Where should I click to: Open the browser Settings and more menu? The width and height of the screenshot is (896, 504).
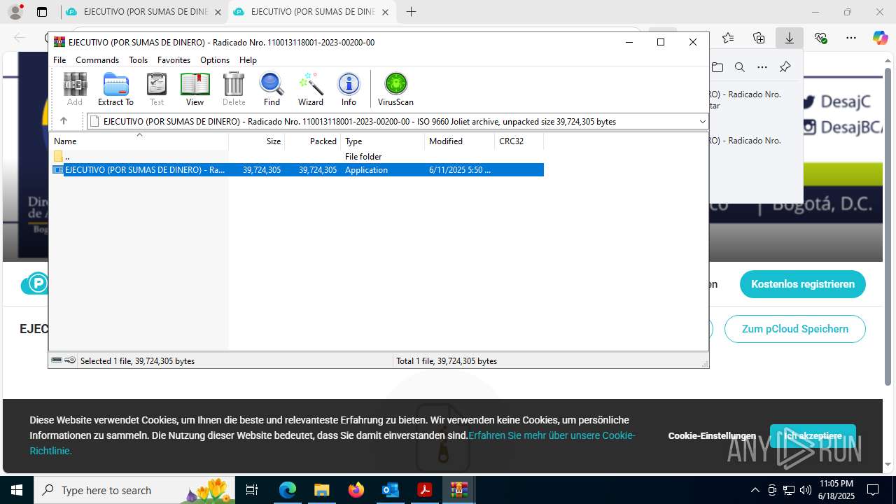[x=850, y=38]
